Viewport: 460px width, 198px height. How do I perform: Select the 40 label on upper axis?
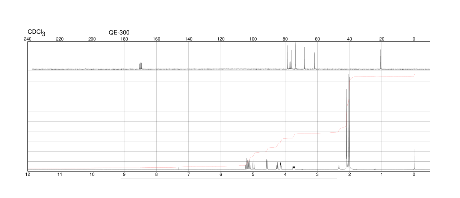tap(350, 39)
